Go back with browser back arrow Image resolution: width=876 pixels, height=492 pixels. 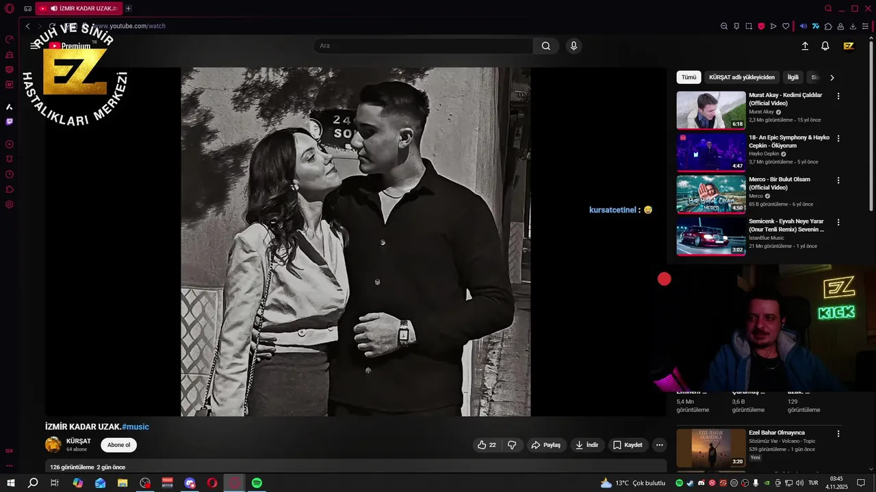tap(27, 26)
